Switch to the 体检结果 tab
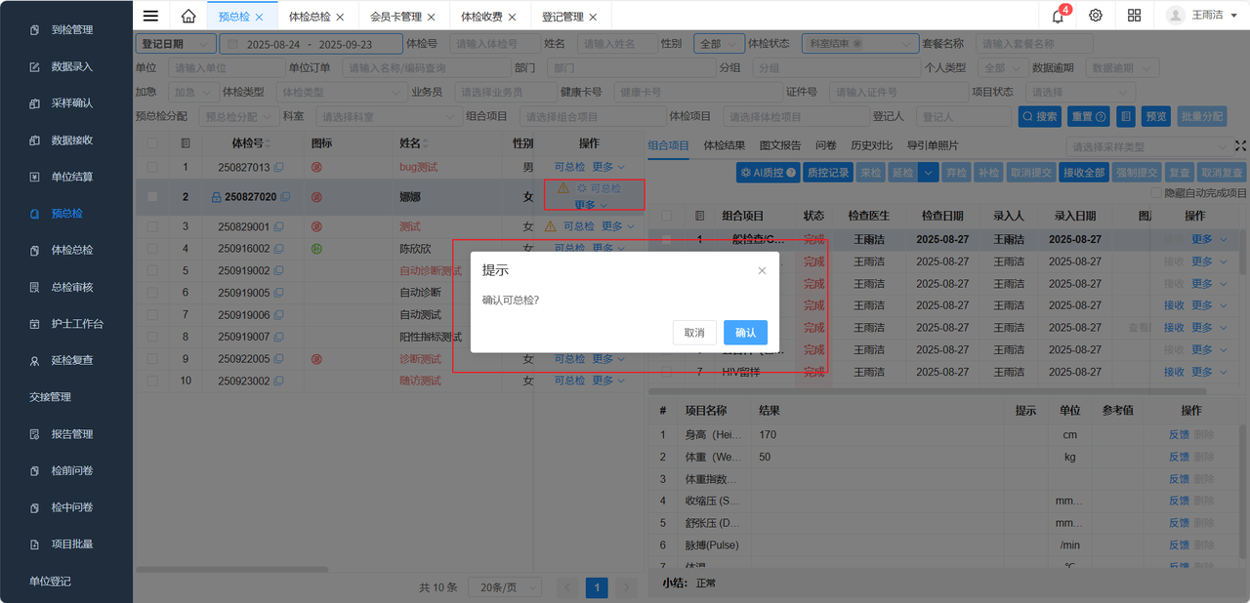 click(724, 145)
